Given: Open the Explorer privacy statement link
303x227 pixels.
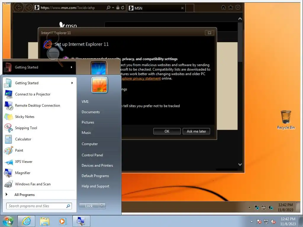Looking at the screenshot, I should pyautogui.click(x=141, y=78).
